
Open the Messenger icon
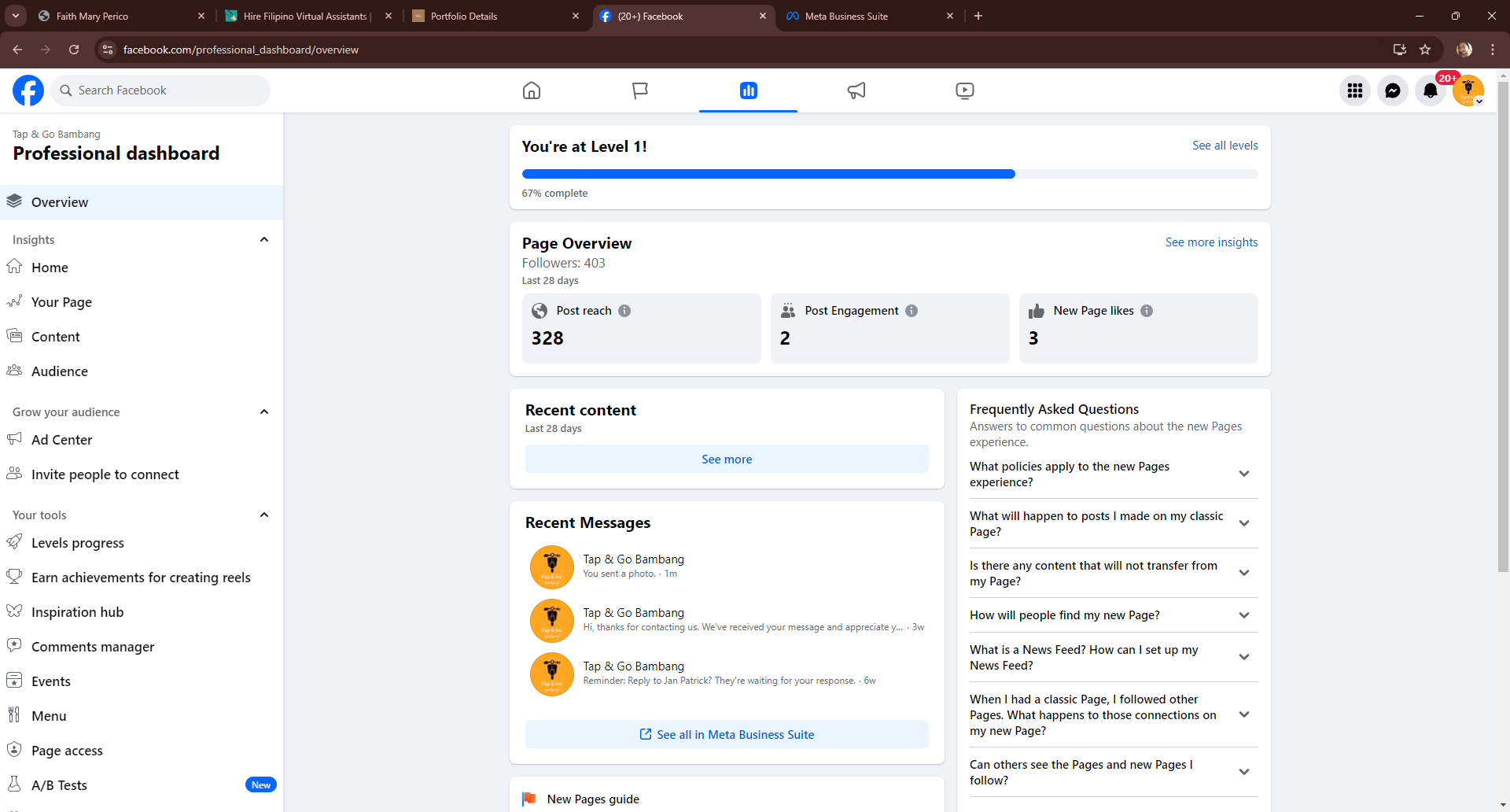coord(1393,90)
